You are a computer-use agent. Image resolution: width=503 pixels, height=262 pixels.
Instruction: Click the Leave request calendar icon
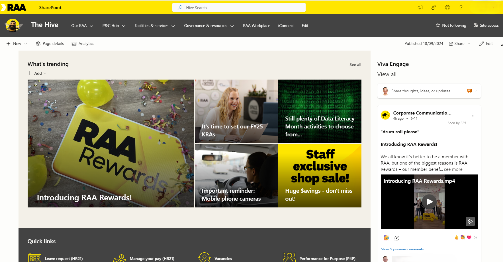coord(35,258)
